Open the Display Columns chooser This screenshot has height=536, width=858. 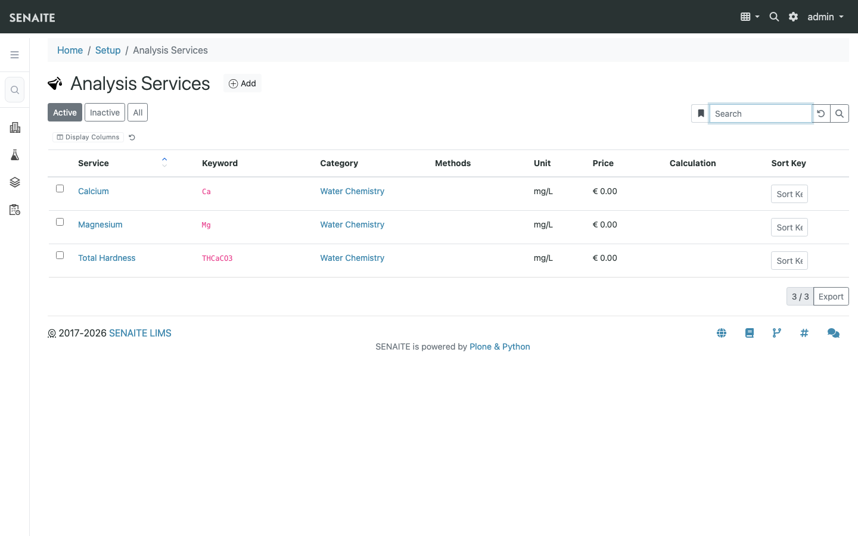[x=88, y=138]
